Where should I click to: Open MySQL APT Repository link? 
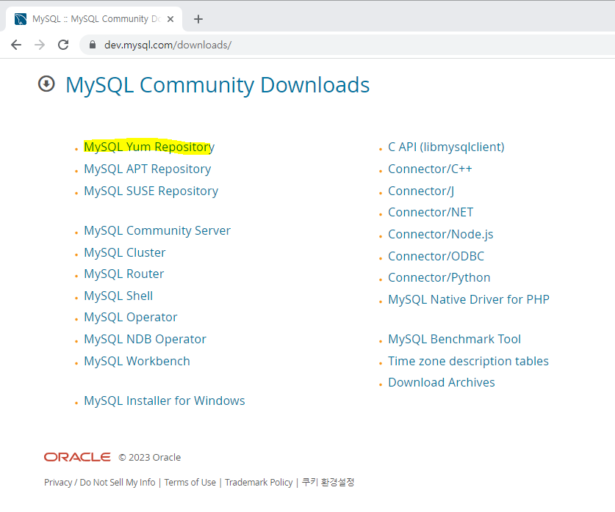[148, 169]
